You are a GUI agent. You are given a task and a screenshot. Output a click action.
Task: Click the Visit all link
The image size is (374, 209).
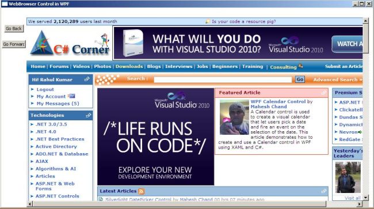[353, 198]
